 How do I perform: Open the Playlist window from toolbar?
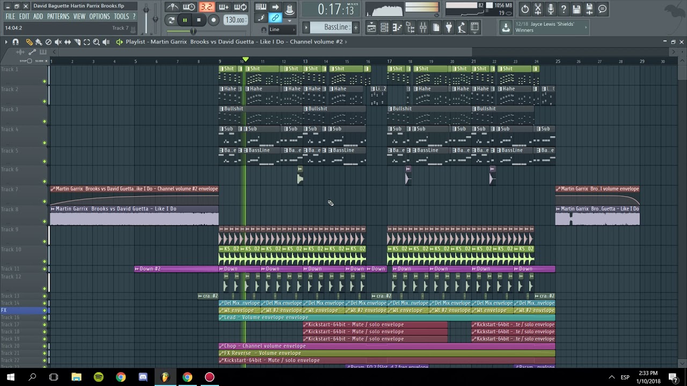[371, 27]
